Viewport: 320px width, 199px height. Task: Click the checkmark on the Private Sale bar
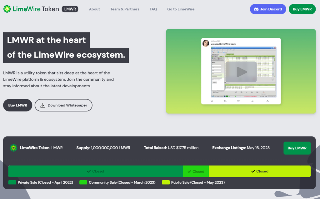pos(89,171)
